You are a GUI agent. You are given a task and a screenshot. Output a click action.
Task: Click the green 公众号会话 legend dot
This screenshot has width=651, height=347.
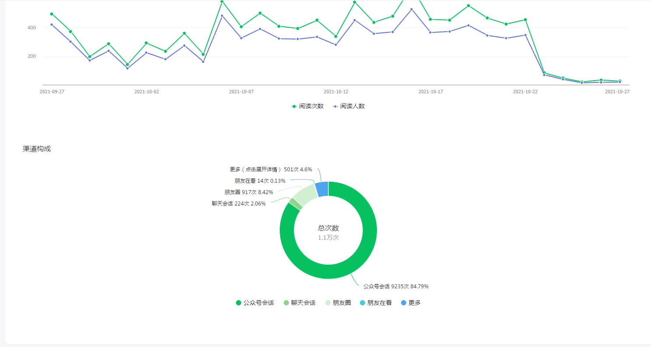coord(239,303)
